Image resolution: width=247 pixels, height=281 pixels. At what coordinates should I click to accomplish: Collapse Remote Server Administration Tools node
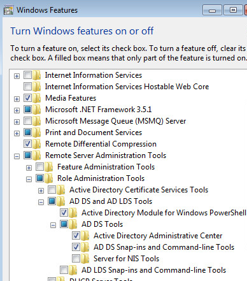(x=17, y=157)
